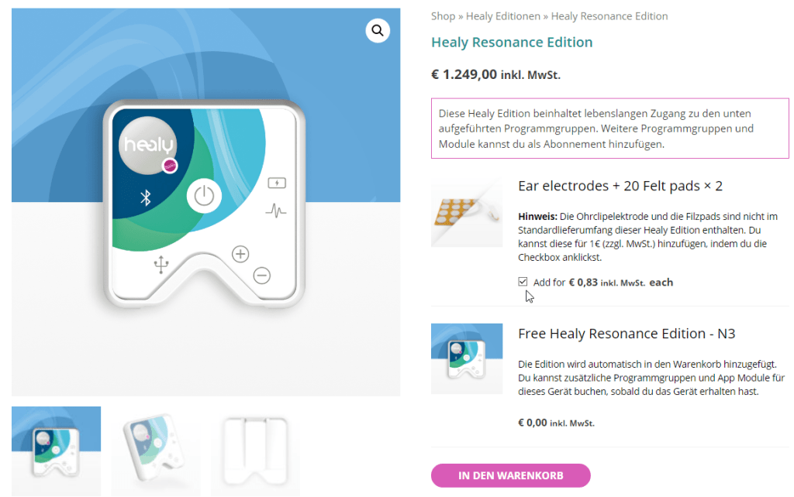Uncheck the 'Add for € 0,83' checkbox
The width and height of the screenshot is (794, 497).
click(x=523, y=282)
